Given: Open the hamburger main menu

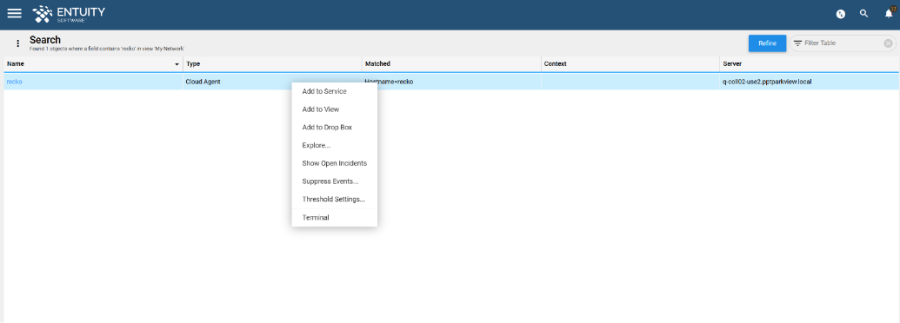Looking at the screenshot, I should point(15,13).
